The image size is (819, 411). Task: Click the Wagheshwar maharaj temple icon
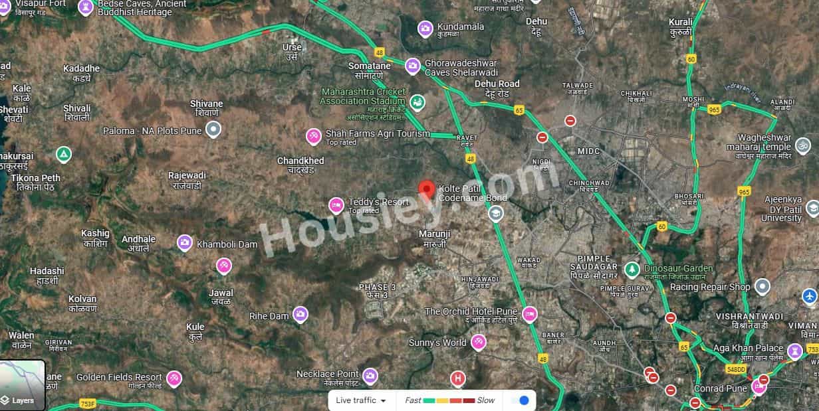pyautogui.click(x=803, y=144)
